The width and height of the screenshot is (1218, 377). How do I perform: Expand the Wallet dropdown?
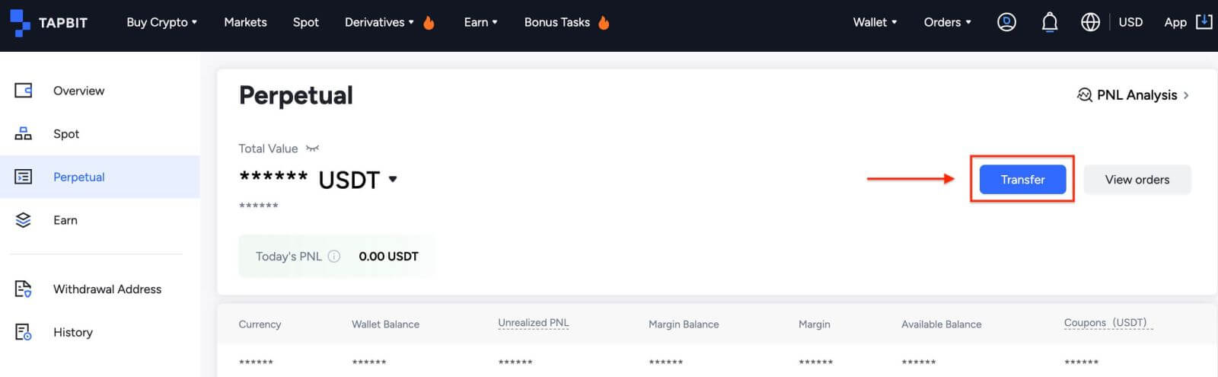coord(875,23)
